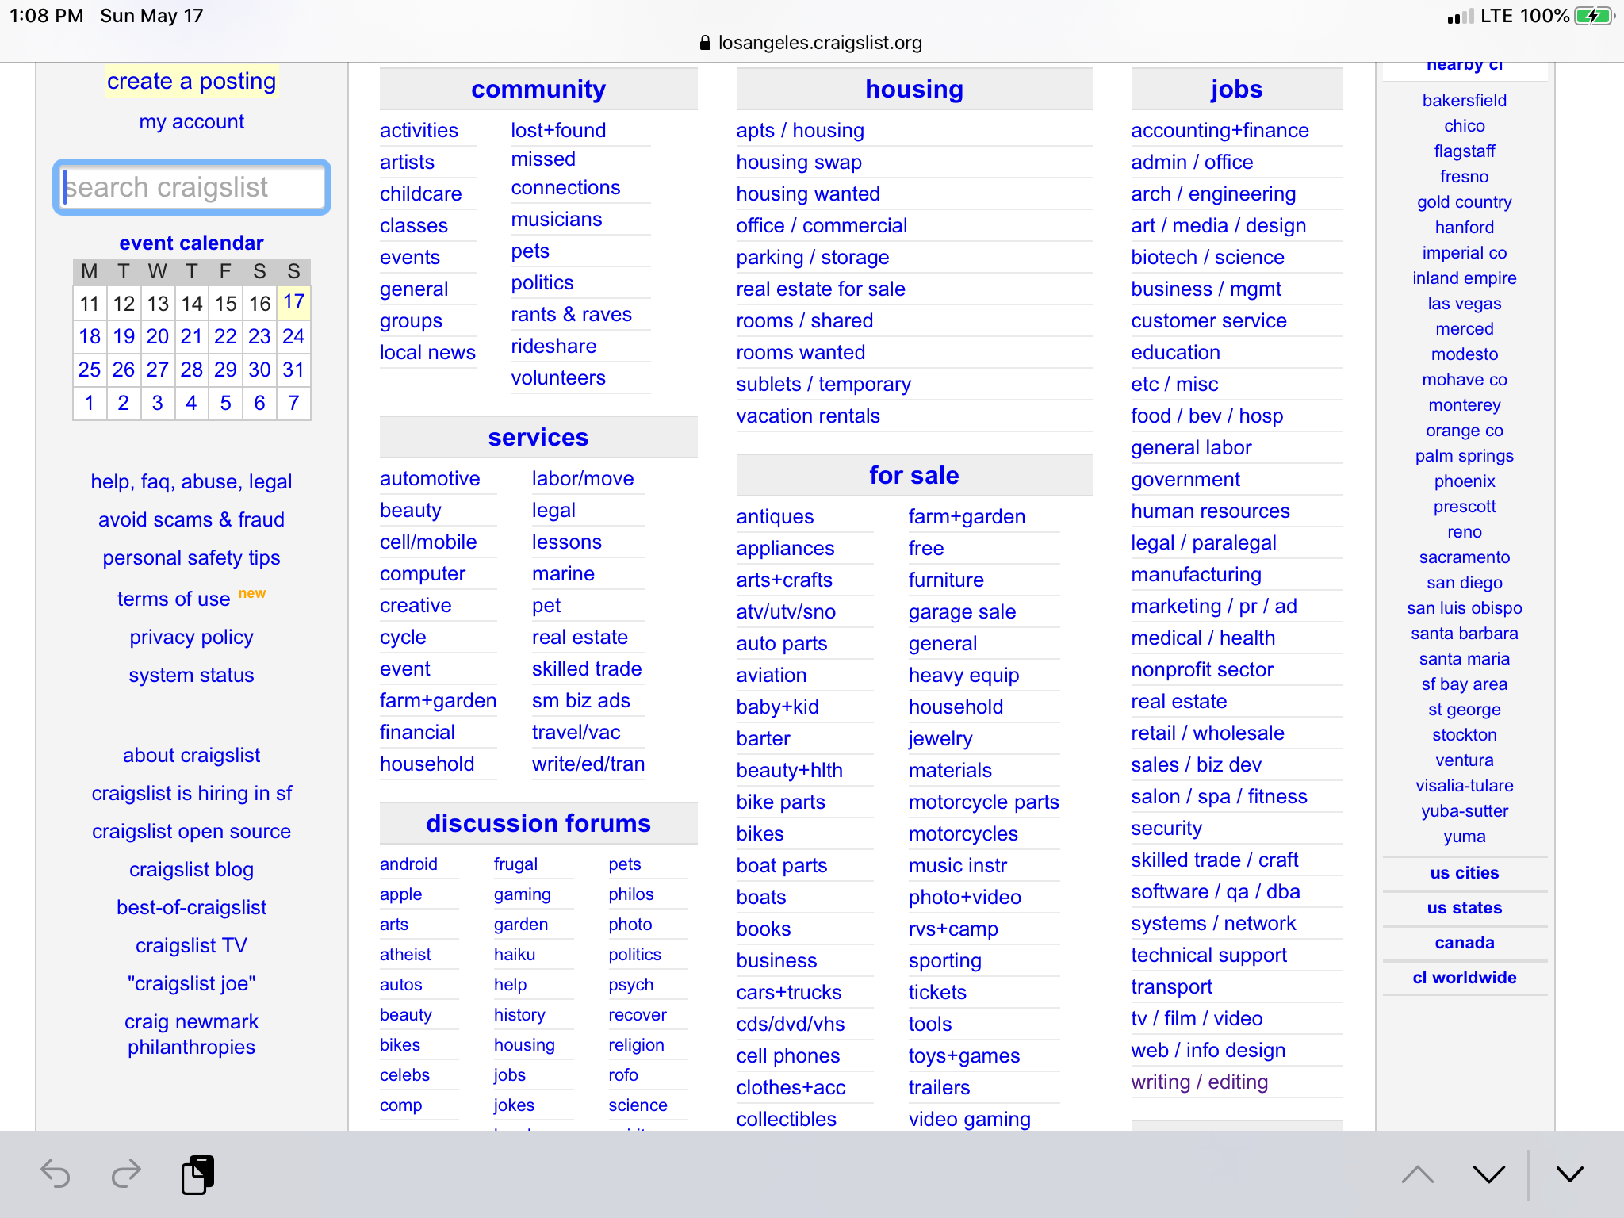The width and height of the screenshot is (1624, 1218).
Task: Open the cars+trucks for sale link
Action: (x=789, y=992)
